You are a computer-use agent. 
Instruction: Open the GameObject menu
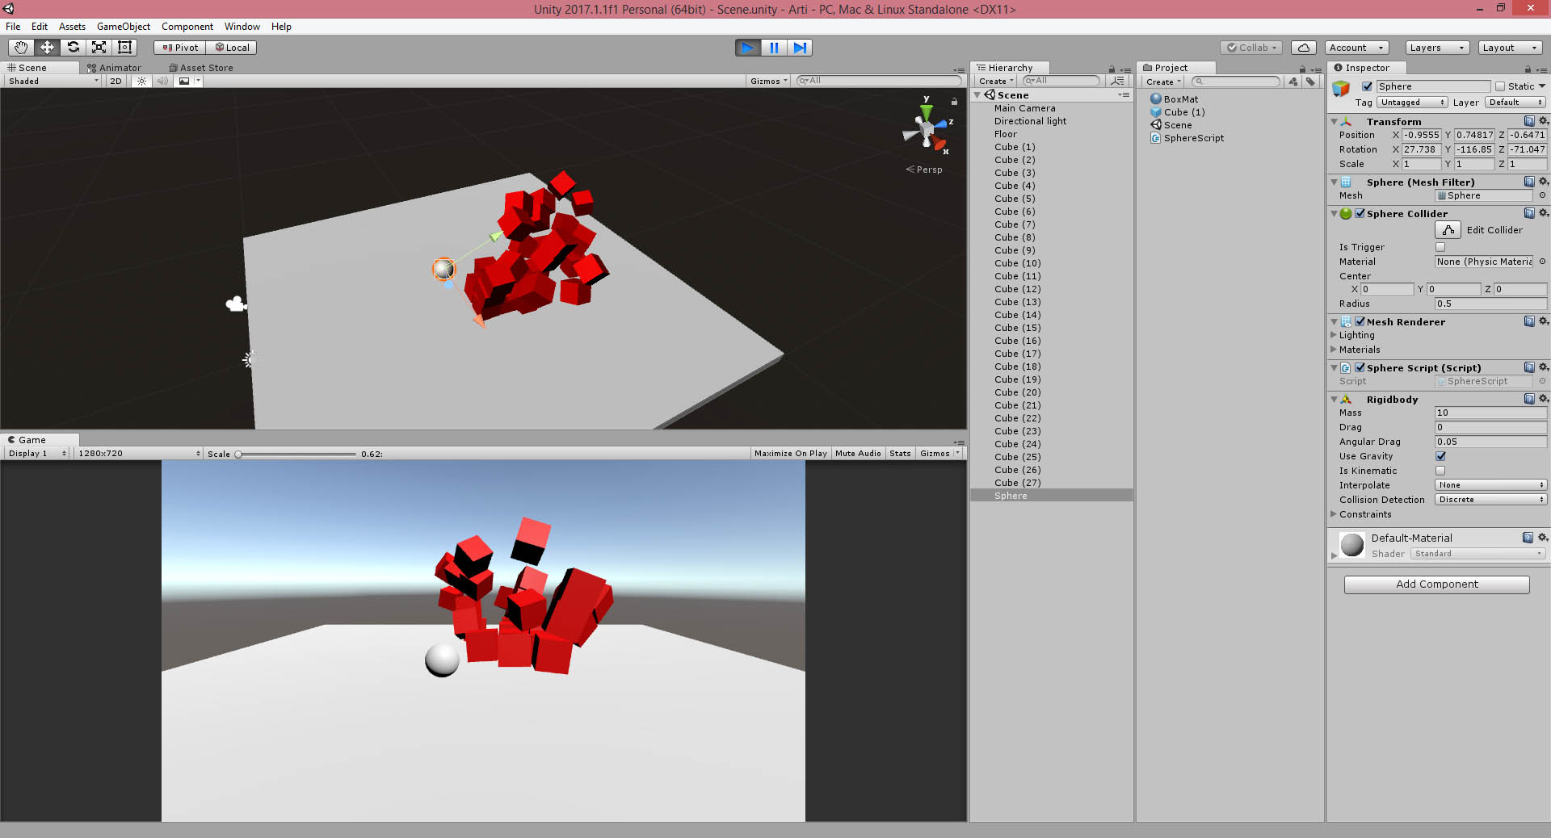(x=124, y=27)
